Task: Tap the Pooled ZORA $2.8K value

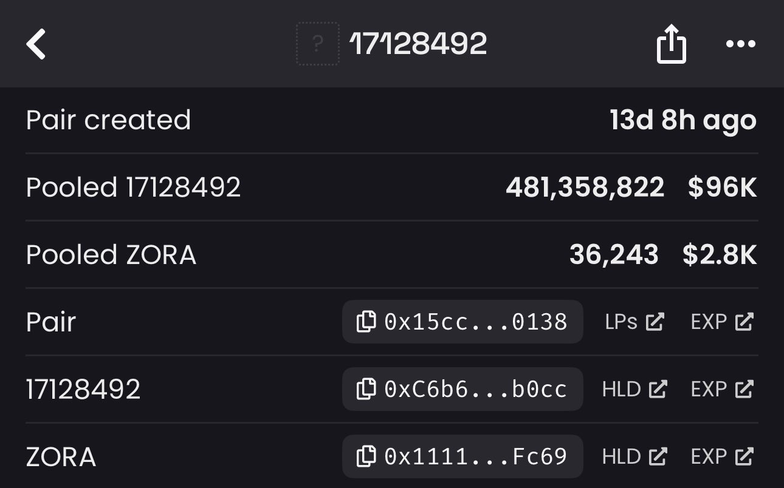Action: [x=720, y=256]
